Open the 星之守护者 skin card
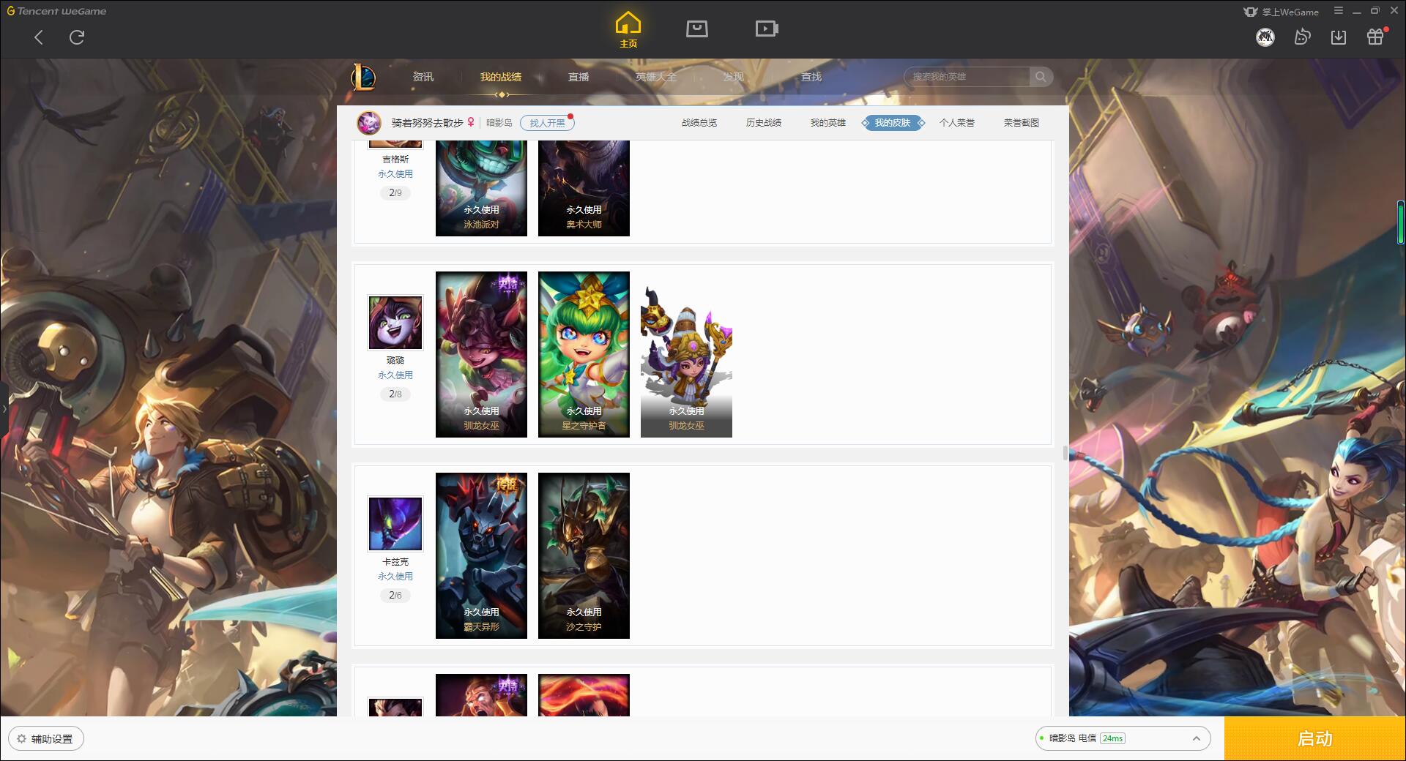The width and height of the screenshot is (1406, 761). (x=584, y=354)
